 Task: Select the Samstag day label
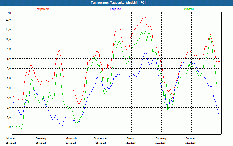[x=161, y=138]
